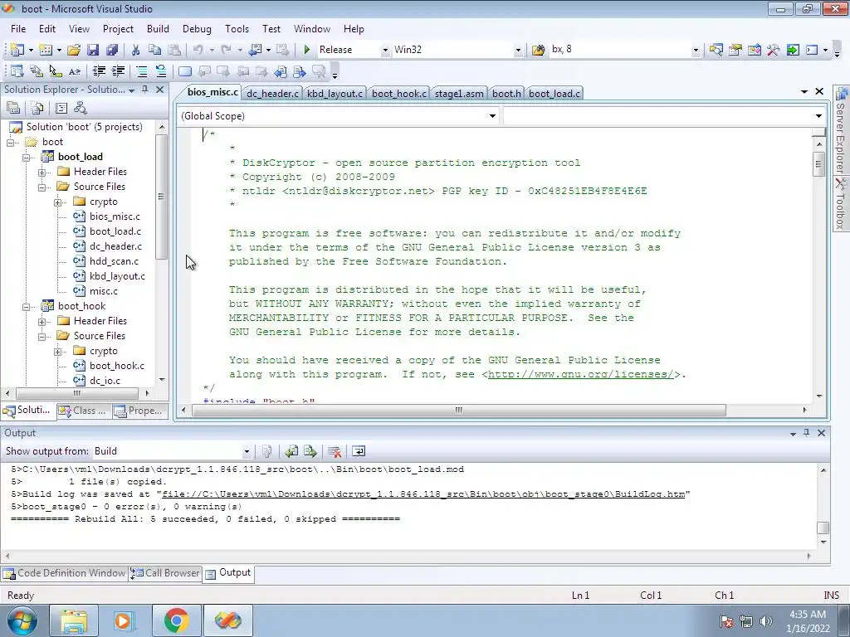The width and height of the screenshot is (850, 637).
Task: Click the Add New Item icon
Action: (x=46, y=50)
